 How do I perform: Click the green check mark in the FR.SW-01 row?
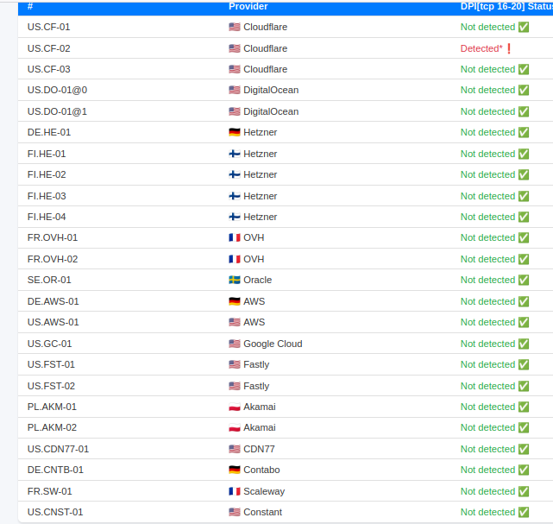coord(524,491)
